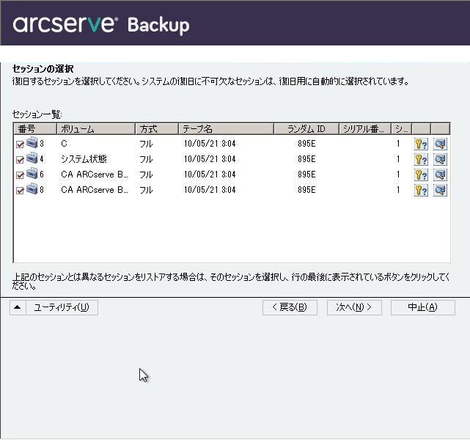Sort by the 番号 column header
The height and width of the screenshot is (440, 470).
click(x=35, y=129)
